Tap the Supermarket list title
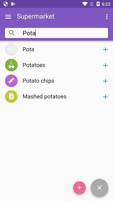This screenshot has height=201, width=113. point(36,16)
